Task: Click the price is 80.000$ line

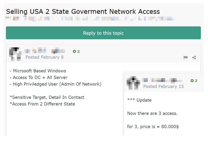Action: [x=153, y=127]
